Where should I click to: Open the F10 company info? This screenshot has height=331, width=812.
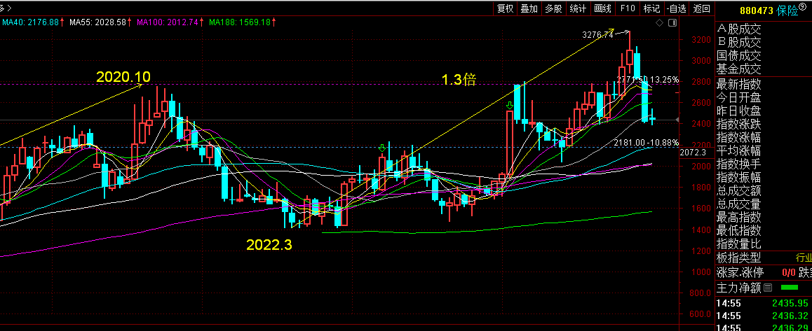pos(627,8)
